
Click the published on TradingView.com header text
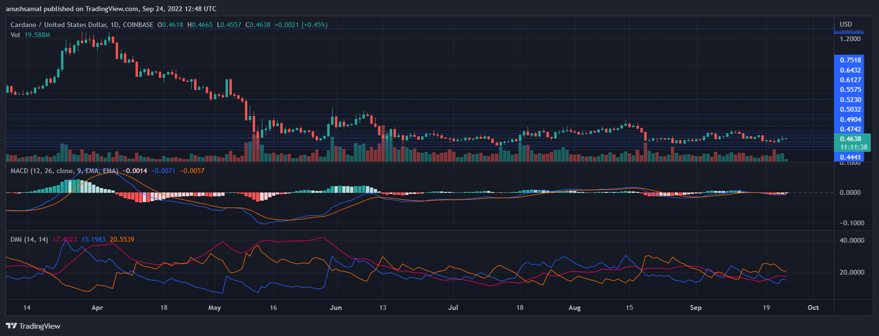111,9
